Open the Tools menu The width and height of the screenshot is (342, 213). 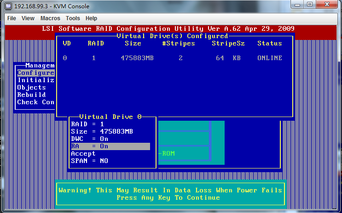tap(73, 18)
